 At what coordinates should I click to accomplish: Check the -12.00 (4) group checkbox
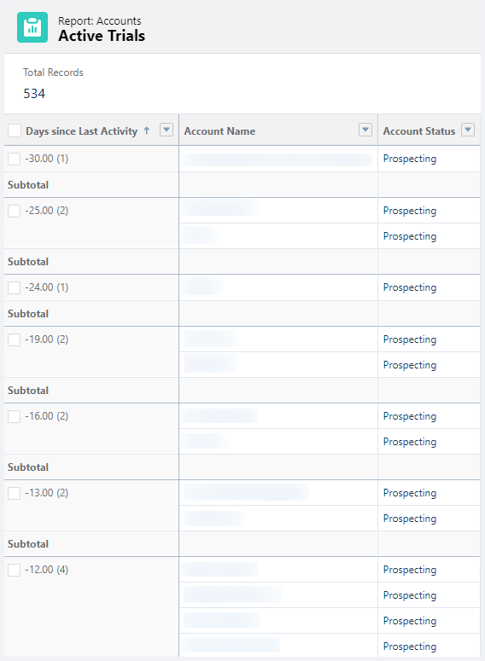coord(15,570)
